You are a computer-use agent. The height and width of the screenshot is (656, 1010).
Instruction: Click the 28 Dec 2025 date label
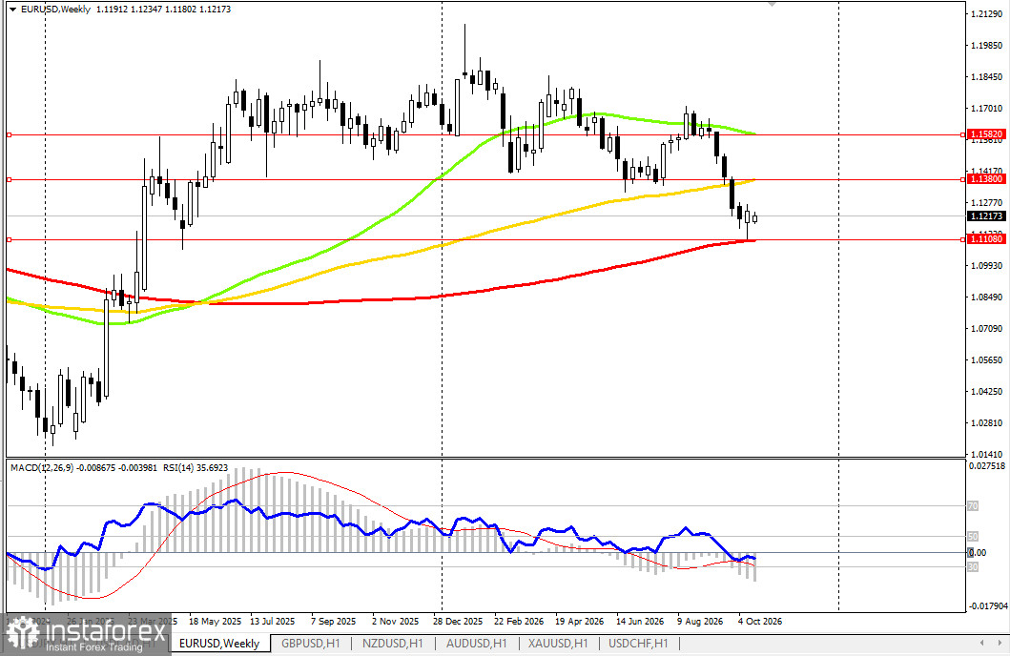coord(458,622)
